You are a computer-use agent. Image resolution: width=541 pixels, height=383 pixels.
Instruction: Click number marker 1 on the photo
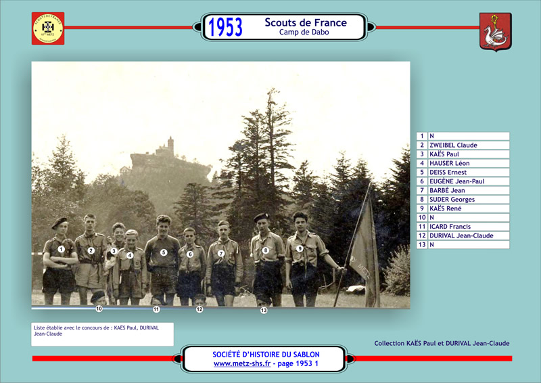pos(61,249)
